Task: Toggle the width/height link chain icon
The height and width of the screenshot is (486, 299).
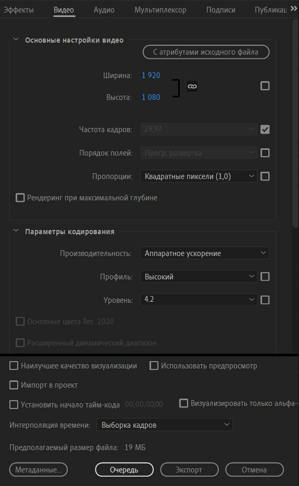Action: tap(192, 86)
